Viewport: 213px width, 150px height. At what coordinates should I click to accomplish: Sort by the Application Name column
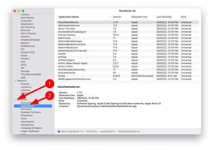pos(68,17)
